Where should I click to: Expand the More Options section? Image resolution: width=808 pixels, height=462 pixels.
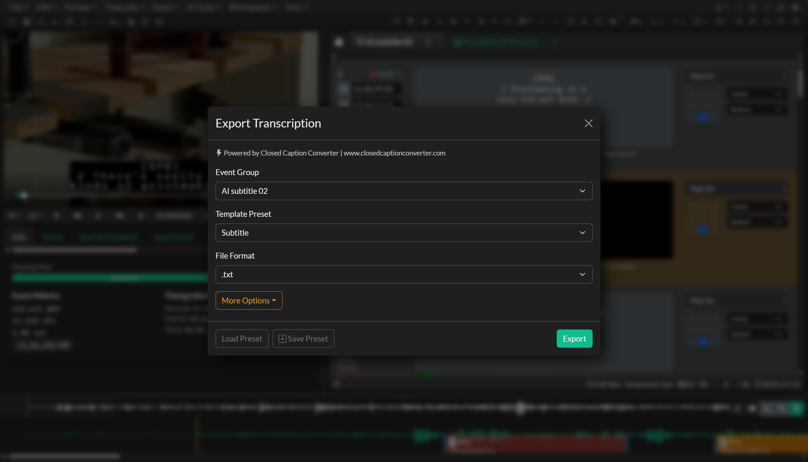(249, 300)
